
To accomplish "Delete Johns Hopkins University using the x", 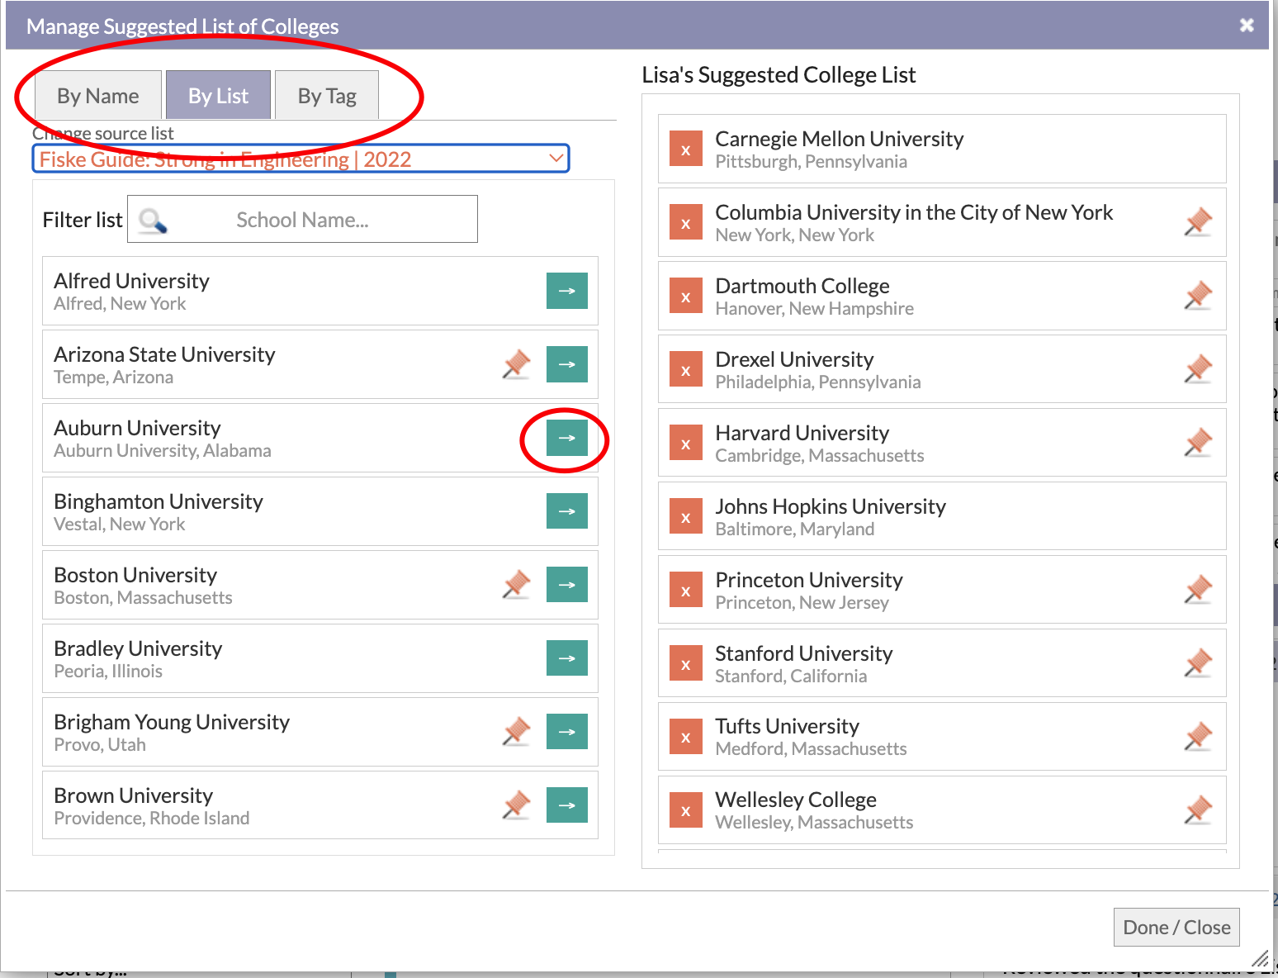I will click(x=685, y=517).
